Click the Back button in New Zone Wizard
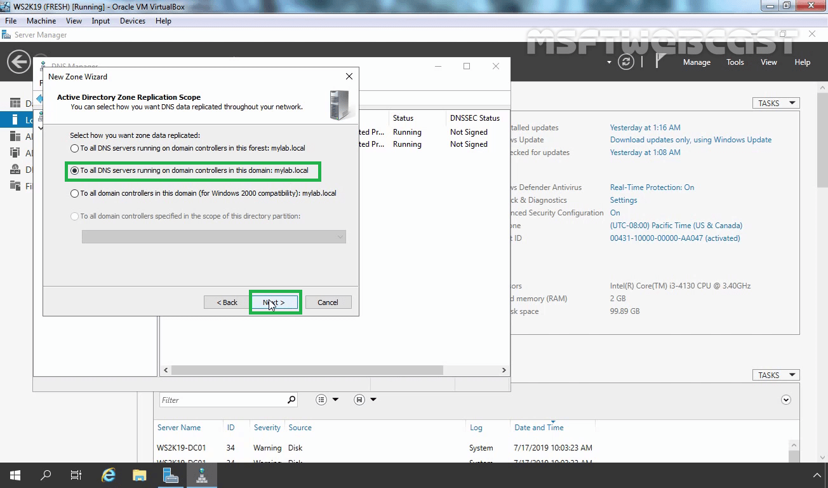828x488 pixels. [x=227, y=302]
